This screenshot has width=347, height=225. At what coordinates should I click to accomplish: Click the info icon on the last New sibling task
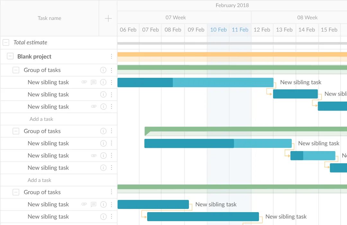coord(103,217)
